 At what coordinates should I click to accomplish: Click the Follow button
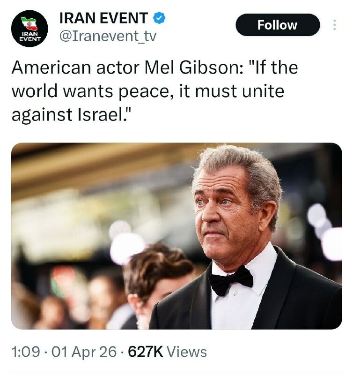point(277,25)
